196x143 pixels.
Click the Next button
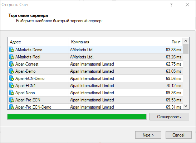click(x=148, y=135)
